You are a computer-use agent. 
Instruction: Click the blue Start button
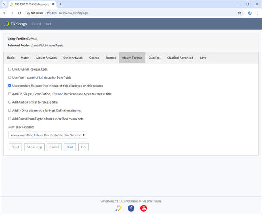tap(70, 147)
